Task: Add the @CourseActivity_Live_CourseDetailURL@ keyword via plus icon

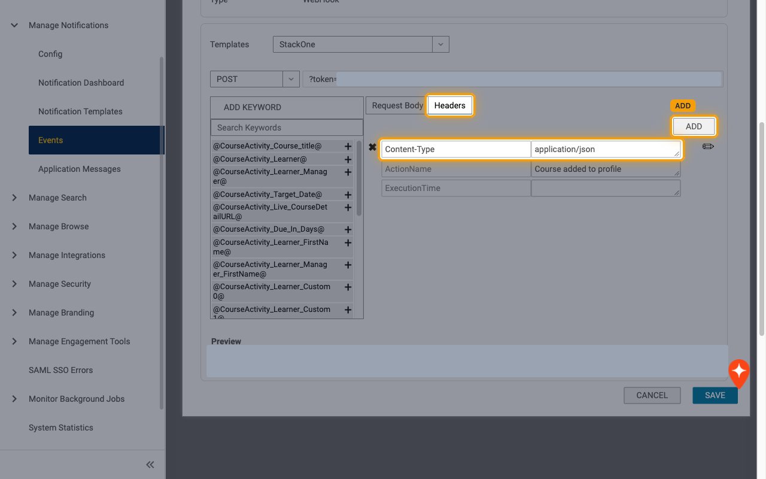Action: [x=348, y=208]
